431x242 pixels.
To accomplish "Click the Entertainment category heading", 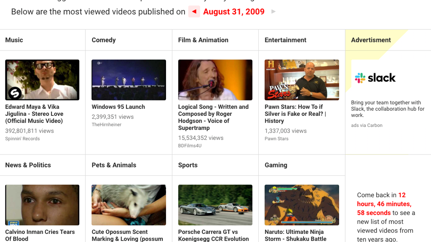I will tap(286, 40).
